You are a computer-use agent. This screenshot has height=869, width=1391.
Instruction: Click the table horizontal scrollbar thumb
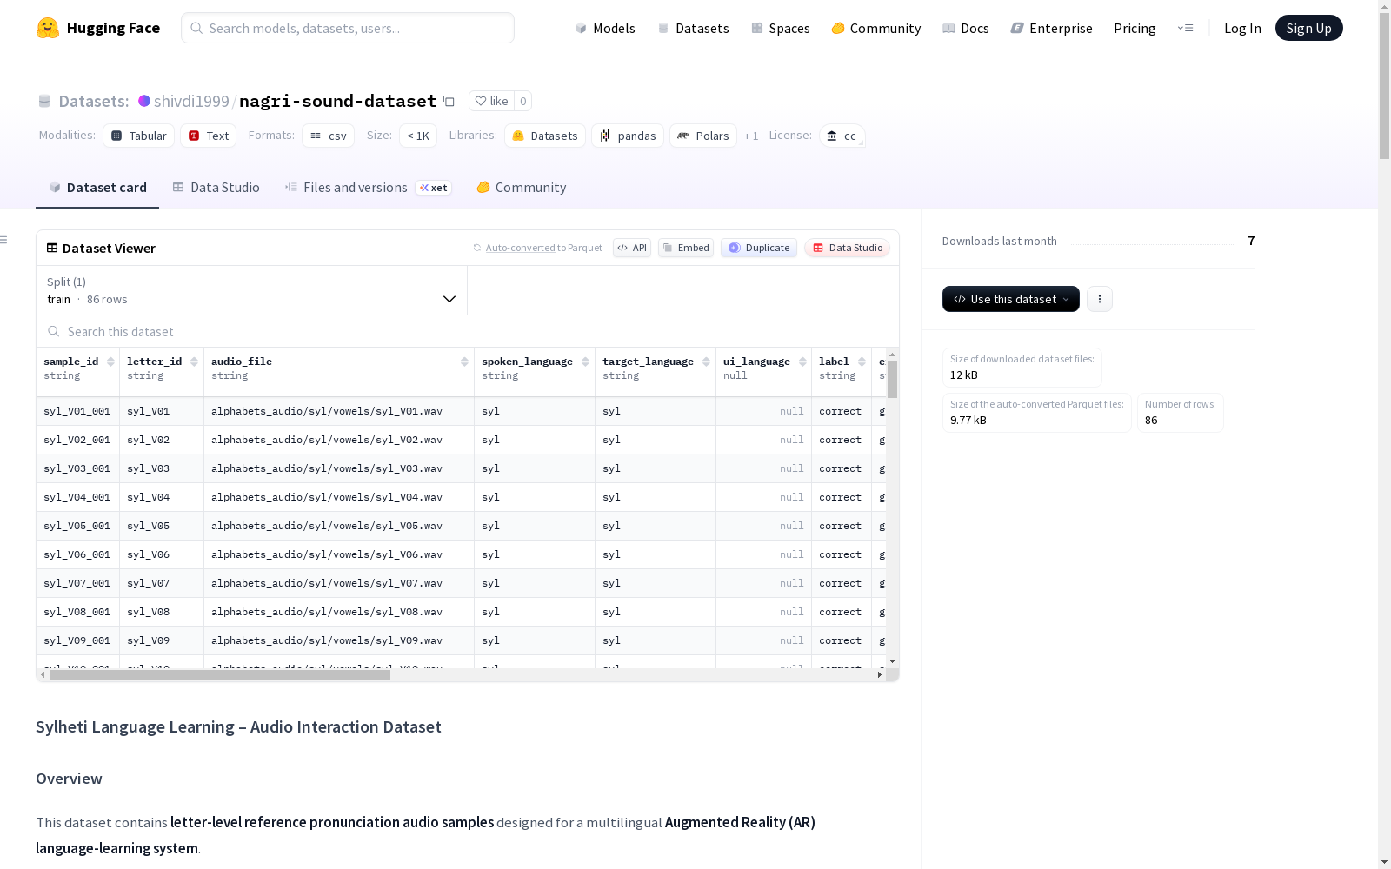click(220, 674)
